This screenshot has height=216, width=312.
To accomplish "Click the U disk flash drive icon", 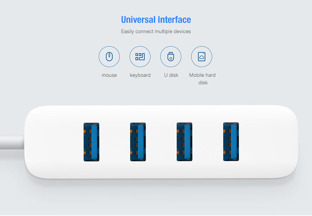I will click(171, 57).
